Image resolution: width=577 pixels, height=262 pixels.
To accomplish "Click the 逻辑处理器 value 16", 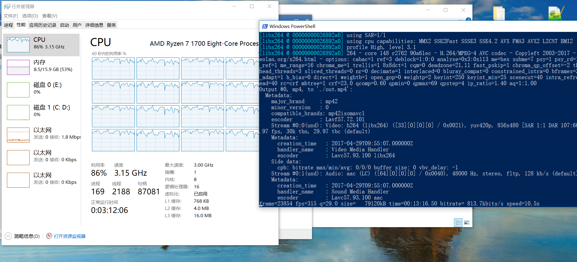I will tap(197, 186).
